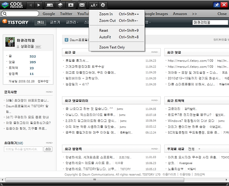The height and width of the screenshot is (186, 229).
Task: Focus the CoolPreviews search field
Action: pos(20,14)
